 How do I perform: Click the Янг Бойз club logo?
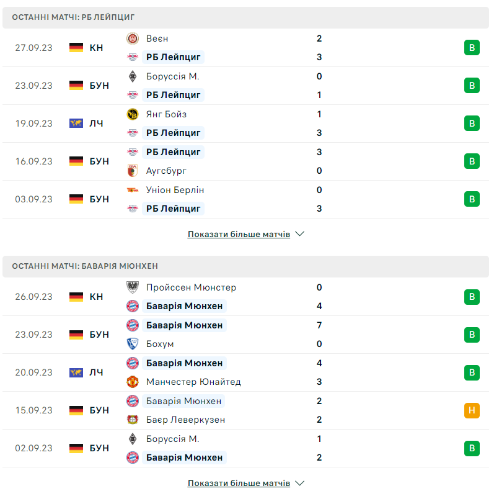click(x=132, y=114)
